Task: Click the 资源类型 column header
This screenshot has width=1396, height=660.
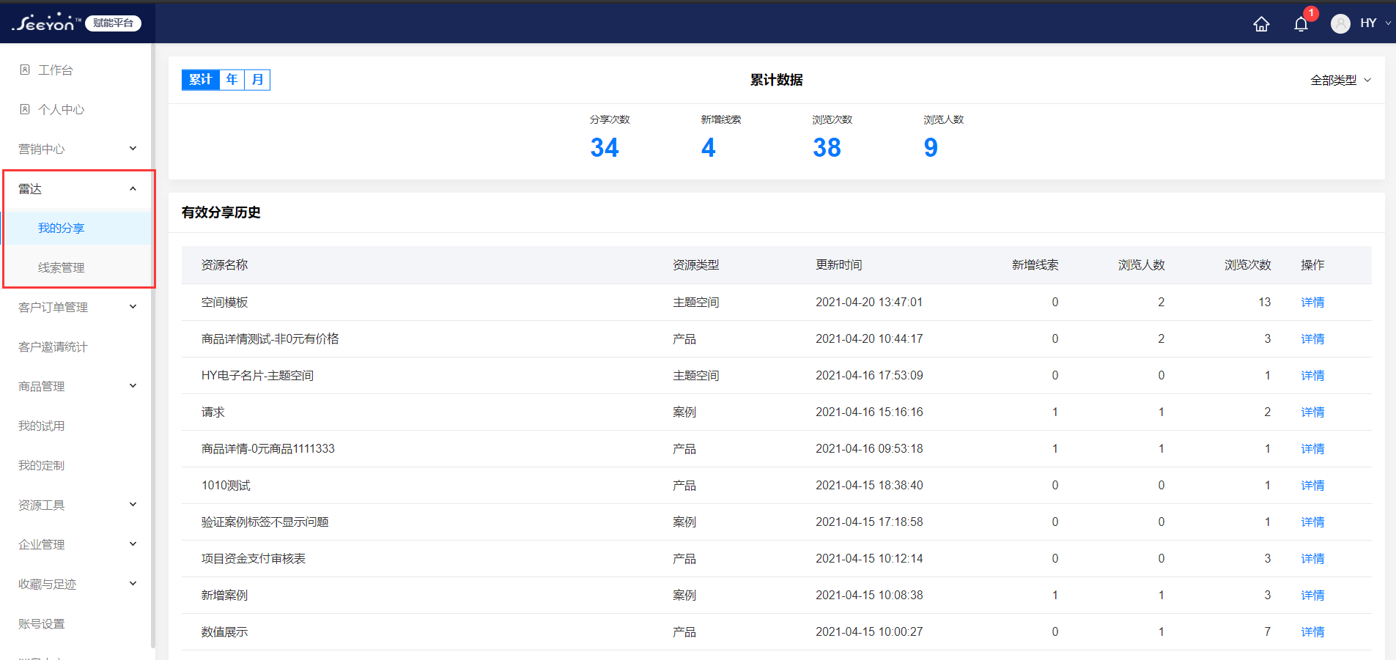Action: coord(696,264)
